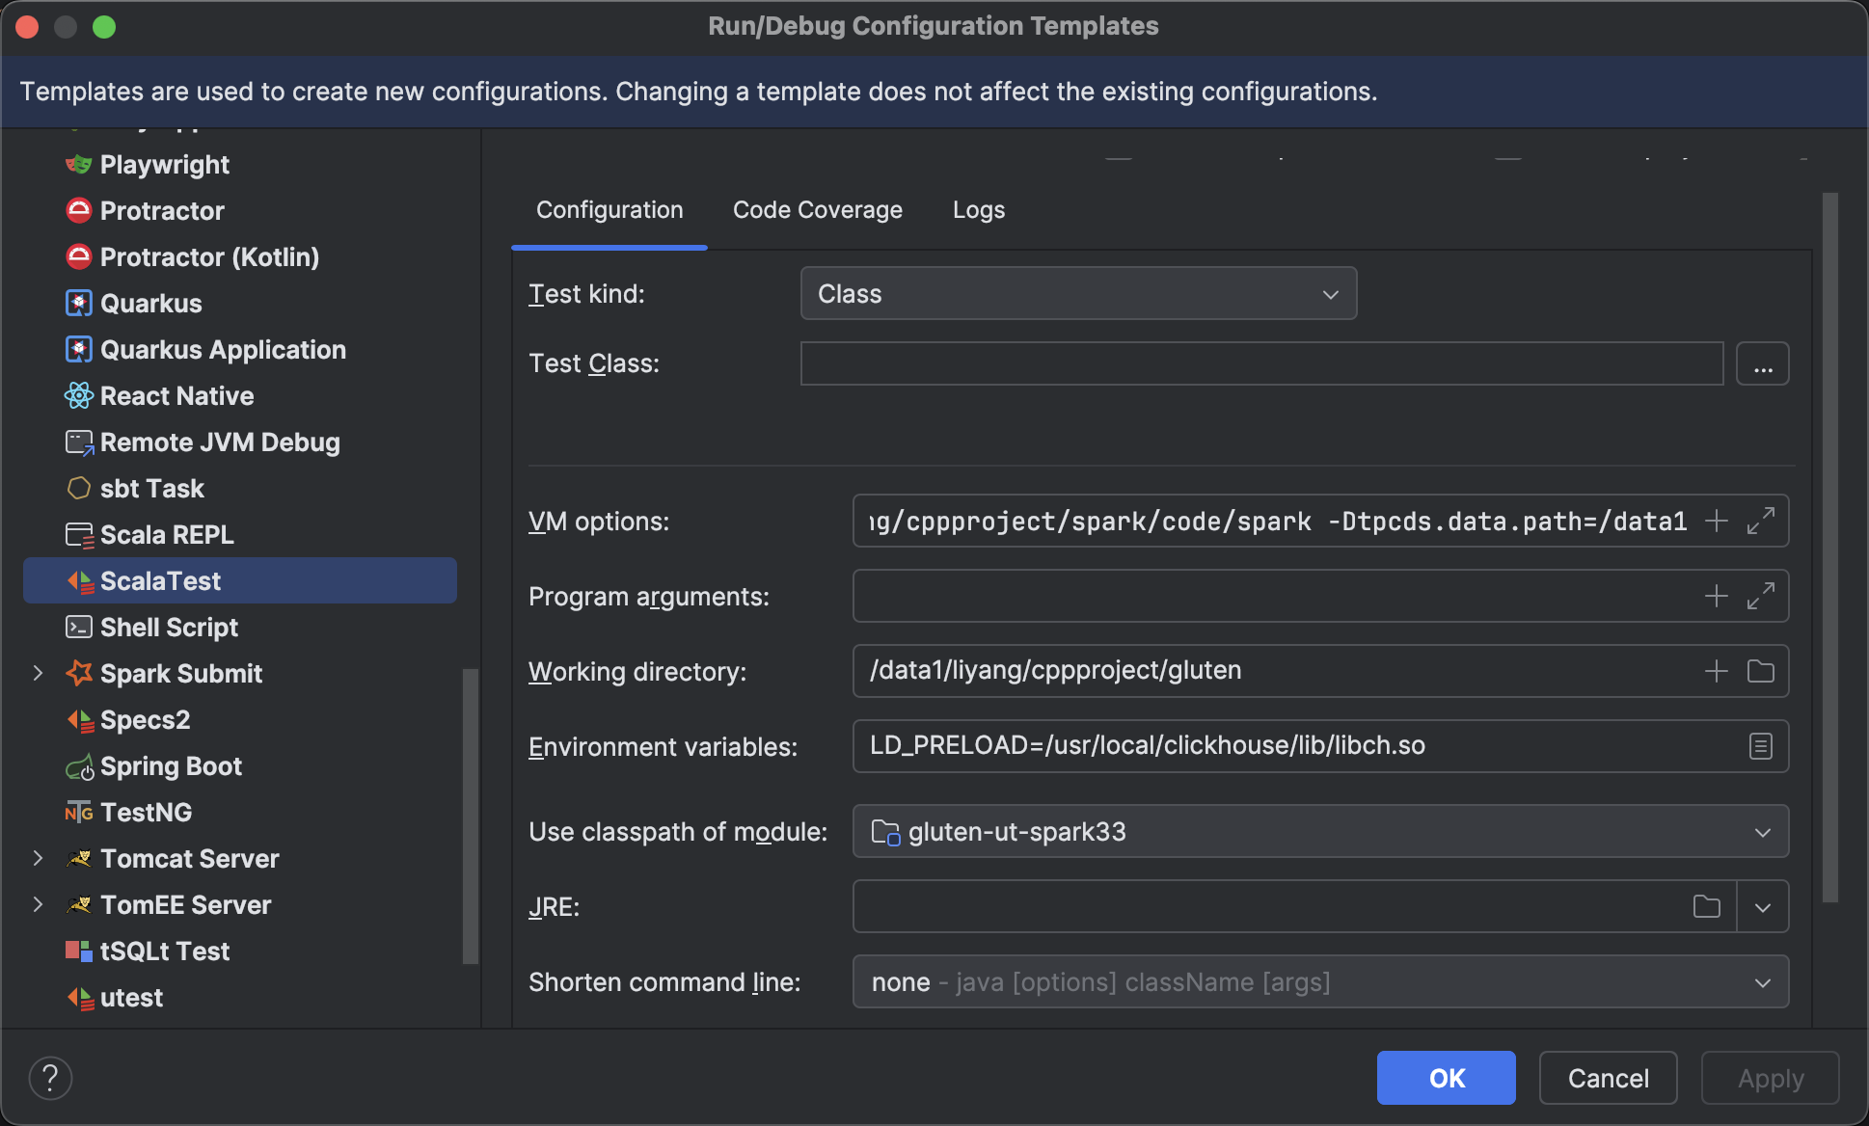The height and width of the screenshot is (1126, 1869).
Task: Expand the VM options field editor
Action: click(x=1760, y=521)
